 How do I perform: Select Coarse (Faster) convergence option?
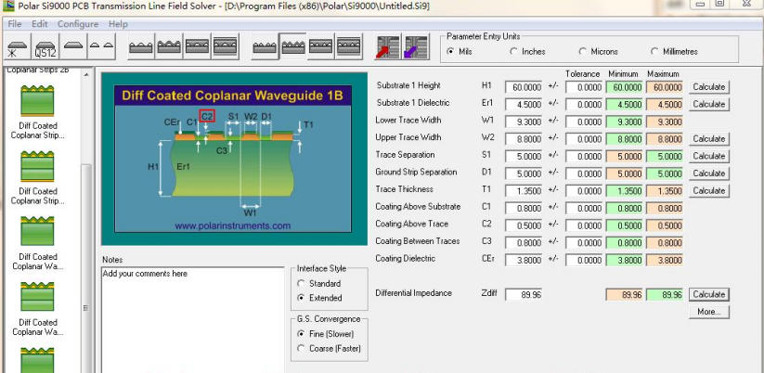tap(301, 348)
